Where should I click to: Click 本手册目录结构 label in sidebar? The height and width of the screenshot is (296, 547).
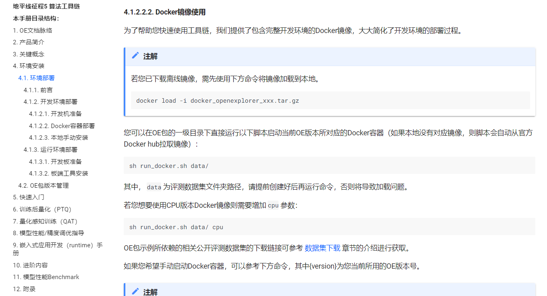click(x=36, y=18)
